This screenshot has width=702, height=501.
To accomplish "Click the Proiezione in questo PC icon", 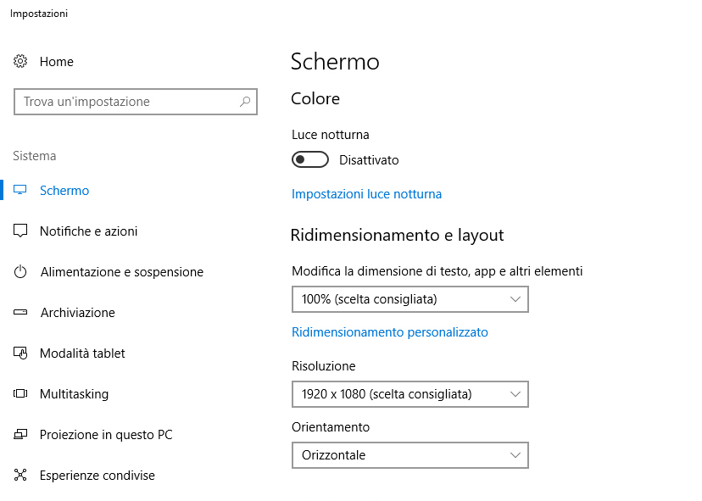I will click(x=20, y=434).
